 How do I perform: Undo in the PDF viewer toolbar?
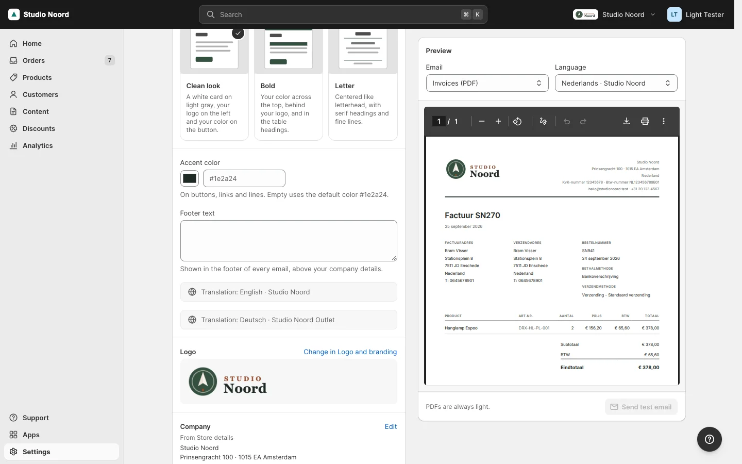tap(567, 122)
